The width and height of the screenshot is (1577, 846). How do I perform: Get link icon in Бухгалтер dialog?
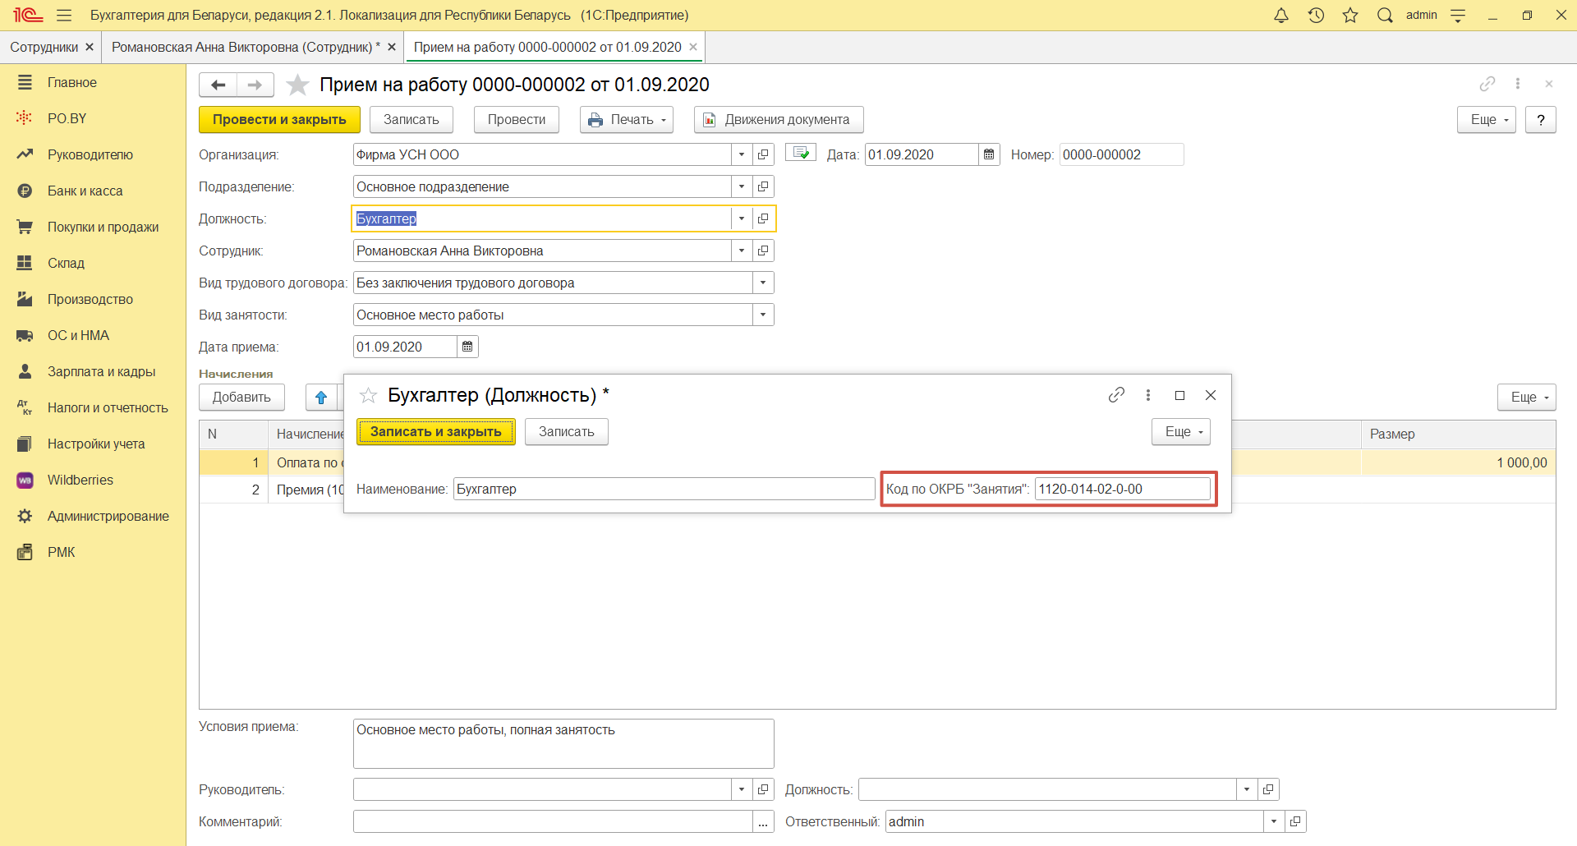pos(1116,395)
